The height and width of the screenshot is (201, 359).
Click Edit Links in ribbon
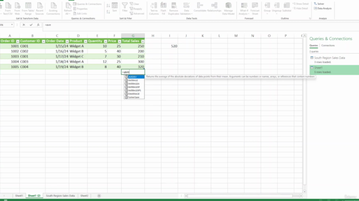(80, 13)
